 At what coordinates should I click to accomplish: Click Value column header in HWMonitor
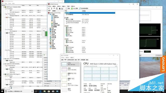click(x=25, y=5)
